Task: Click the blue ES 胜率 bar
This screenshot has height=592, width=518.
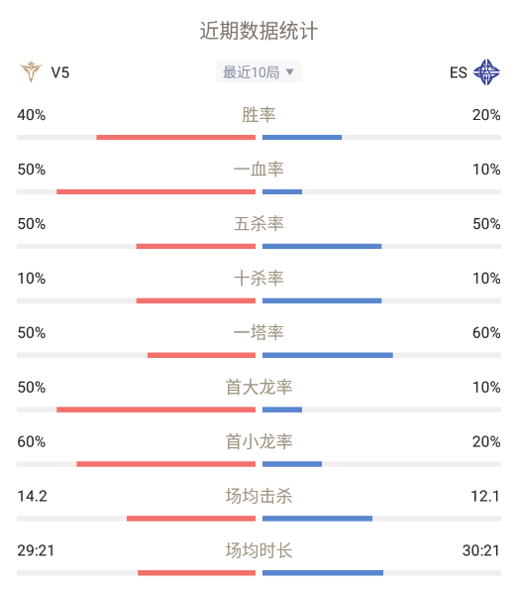Action: [302, 137]
